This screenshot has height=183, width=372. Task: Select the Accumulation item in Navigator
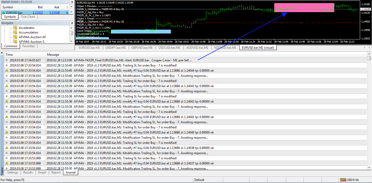[x=28, y=32]
